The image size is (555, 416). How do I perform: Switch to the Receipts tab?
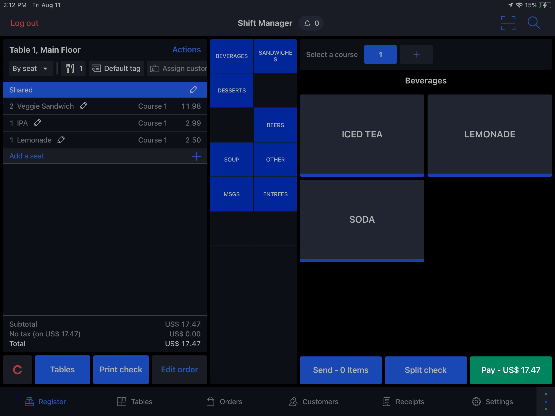[x=403, y=401]
